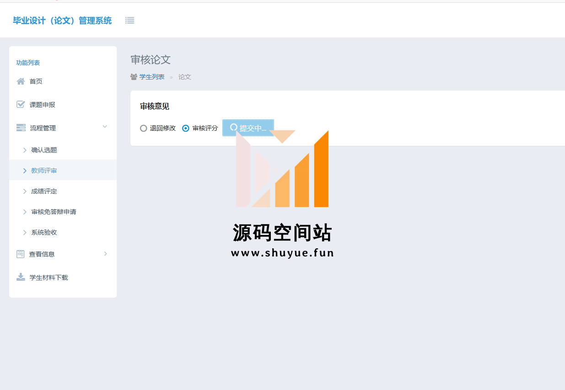Go to 审核免答辩申请 submenu item
This screenshot has height=390, width=565.
[63, 212]
